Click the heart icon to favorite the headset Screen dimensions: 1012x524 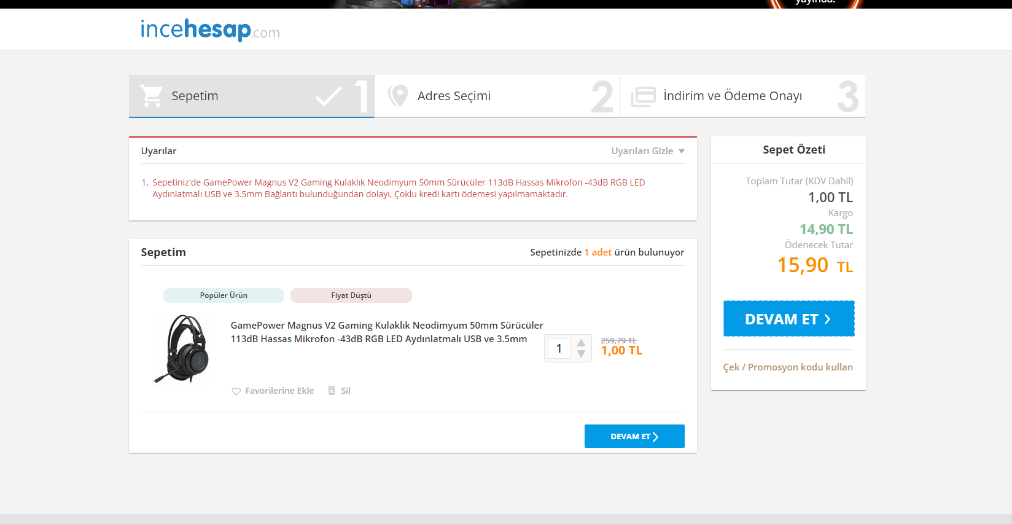pyautogui.click(x=236, y=391)
